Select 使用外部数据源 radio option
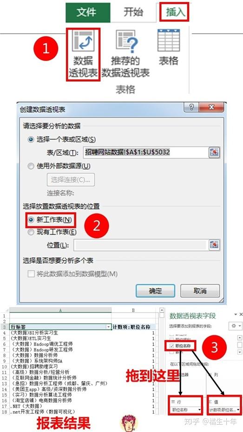Image resolution: width=243 pixels, height=432 pixels. 31,166
